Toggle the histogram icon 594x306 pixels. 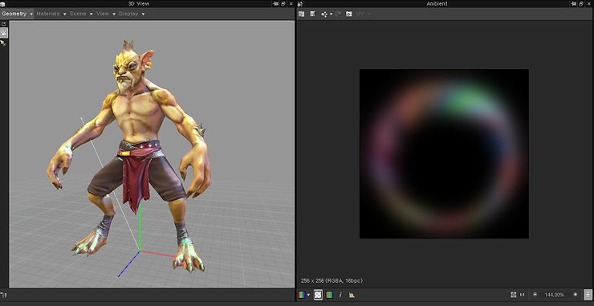click(x=352, y=295)
